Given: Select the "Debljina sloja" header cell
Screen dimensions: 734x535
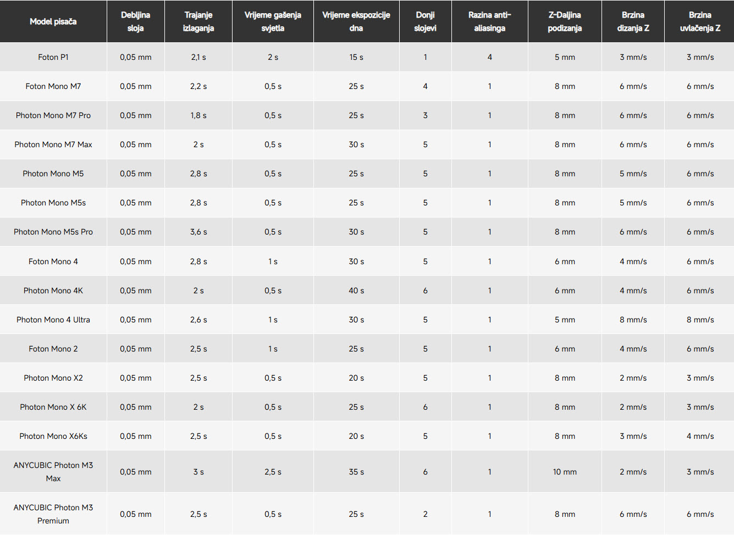Looking at the screenshot, I should 135,21.
